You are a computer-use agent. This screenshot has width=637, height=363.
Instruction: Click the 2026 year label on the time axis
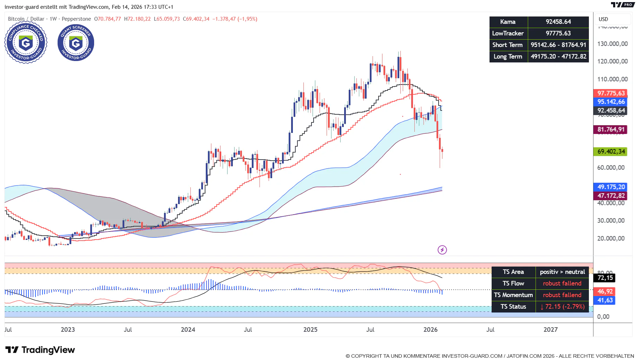pos(431,330)
